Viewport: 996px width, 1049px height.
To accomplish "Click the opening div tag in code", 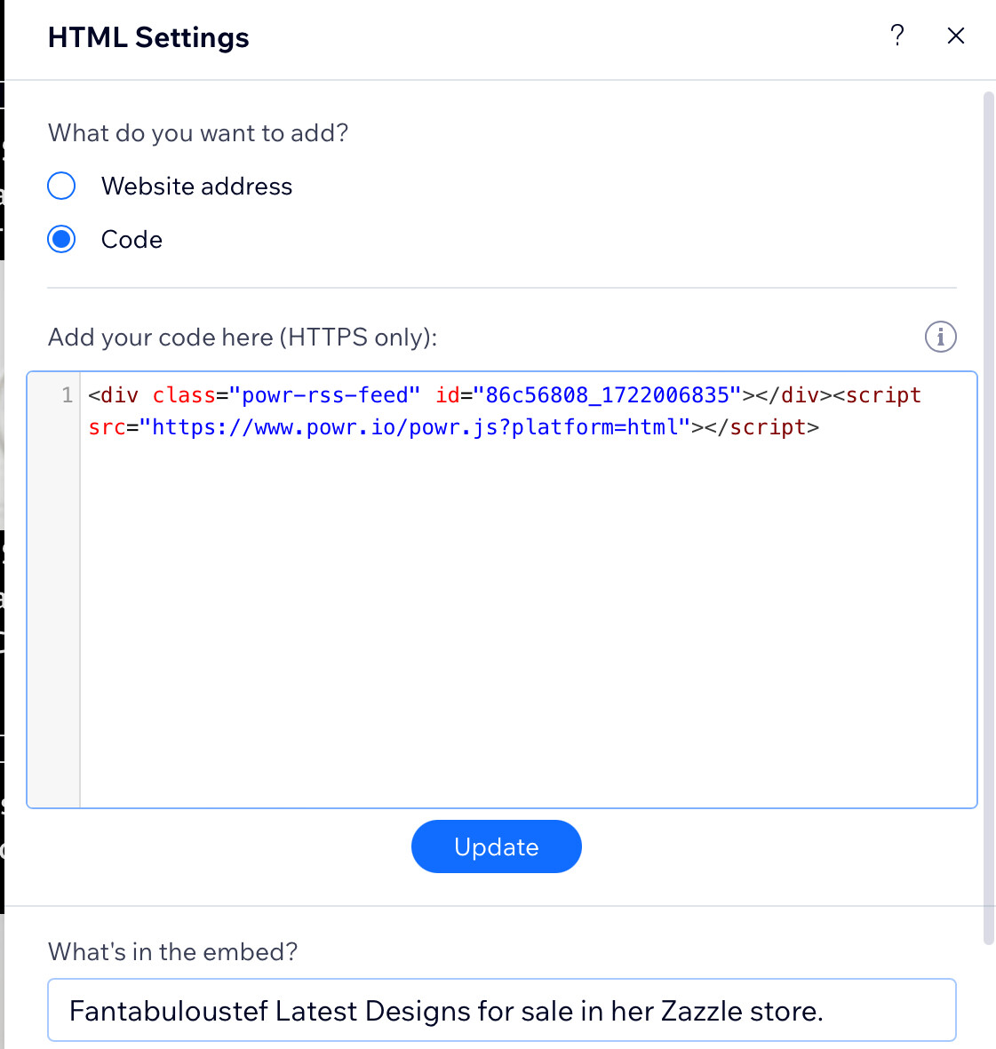I will 114,394.
